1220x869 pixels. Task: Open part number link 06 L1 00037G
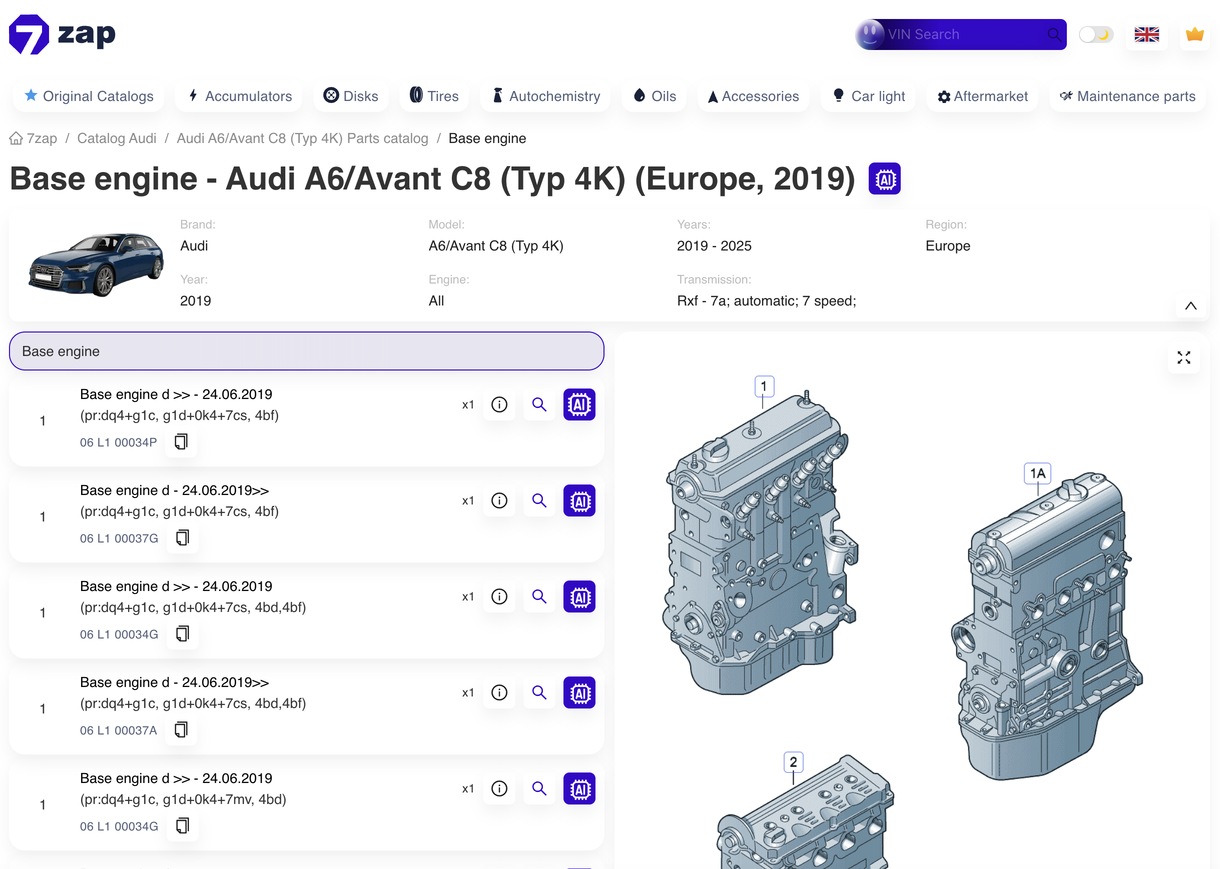119,538
